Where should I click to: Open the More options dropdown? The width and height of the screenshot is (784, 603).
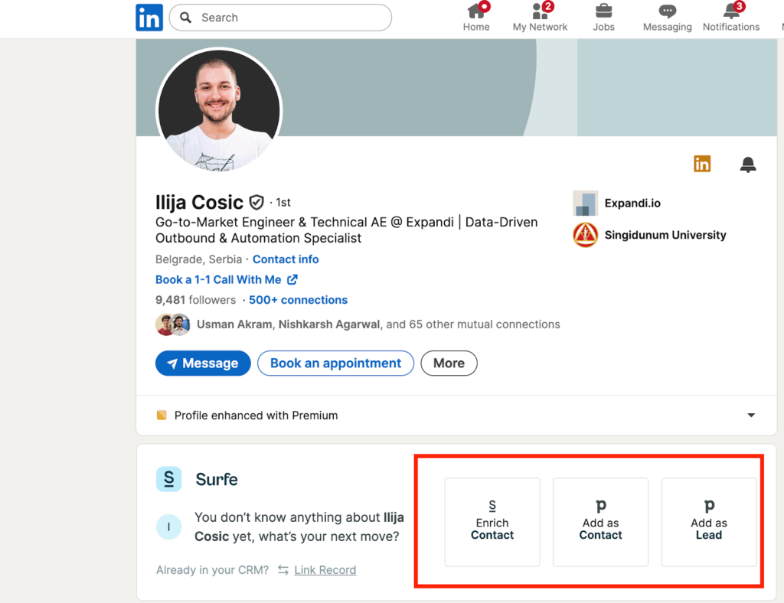[x=449, y=363]
